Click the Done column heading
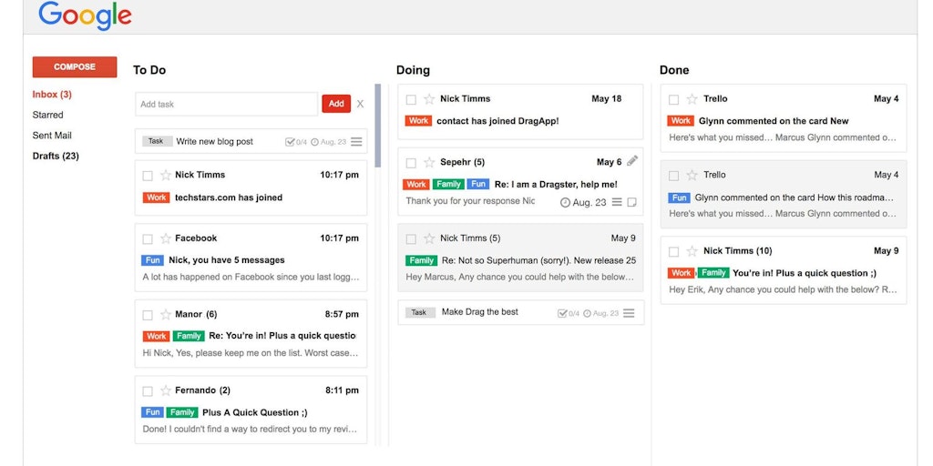933x466 pixels. click(x=674, y=70)
